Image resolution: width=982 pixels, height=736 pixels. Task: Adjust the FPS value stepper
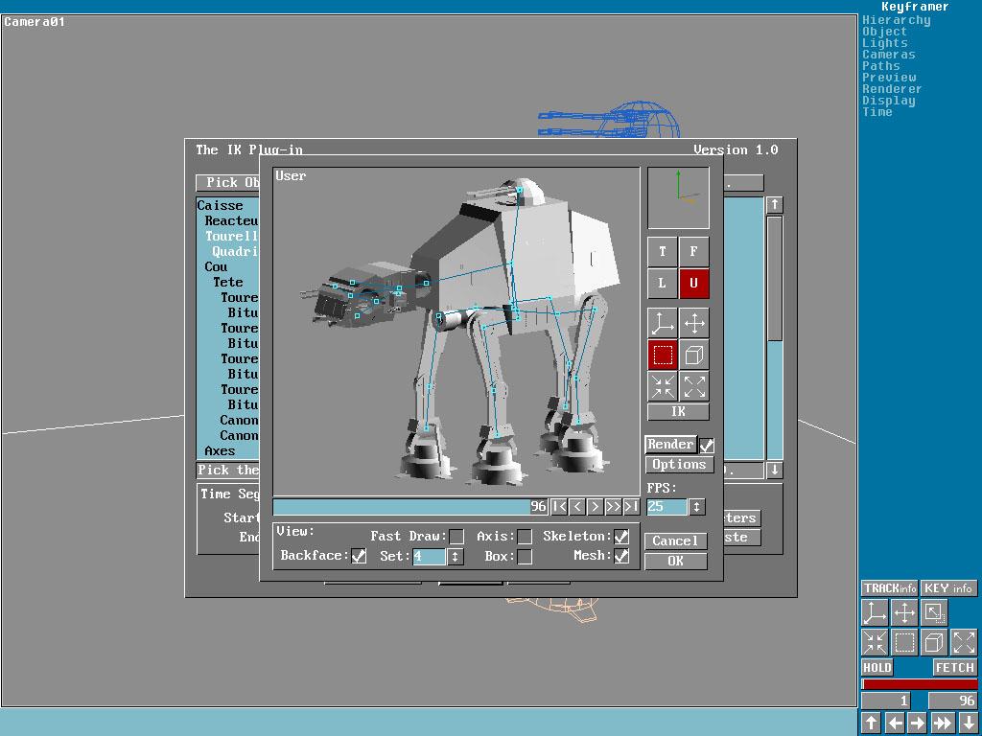(x=696, y=506)
